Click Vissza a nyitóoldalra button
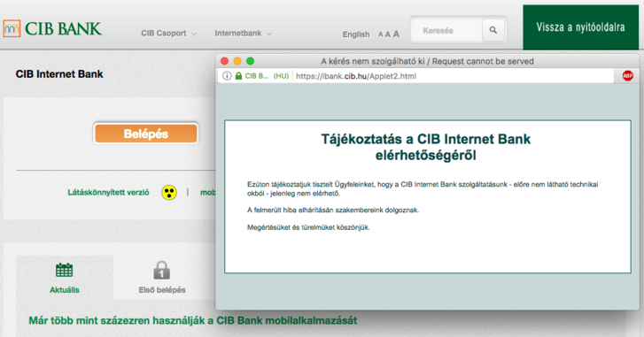 coord(580,27)
